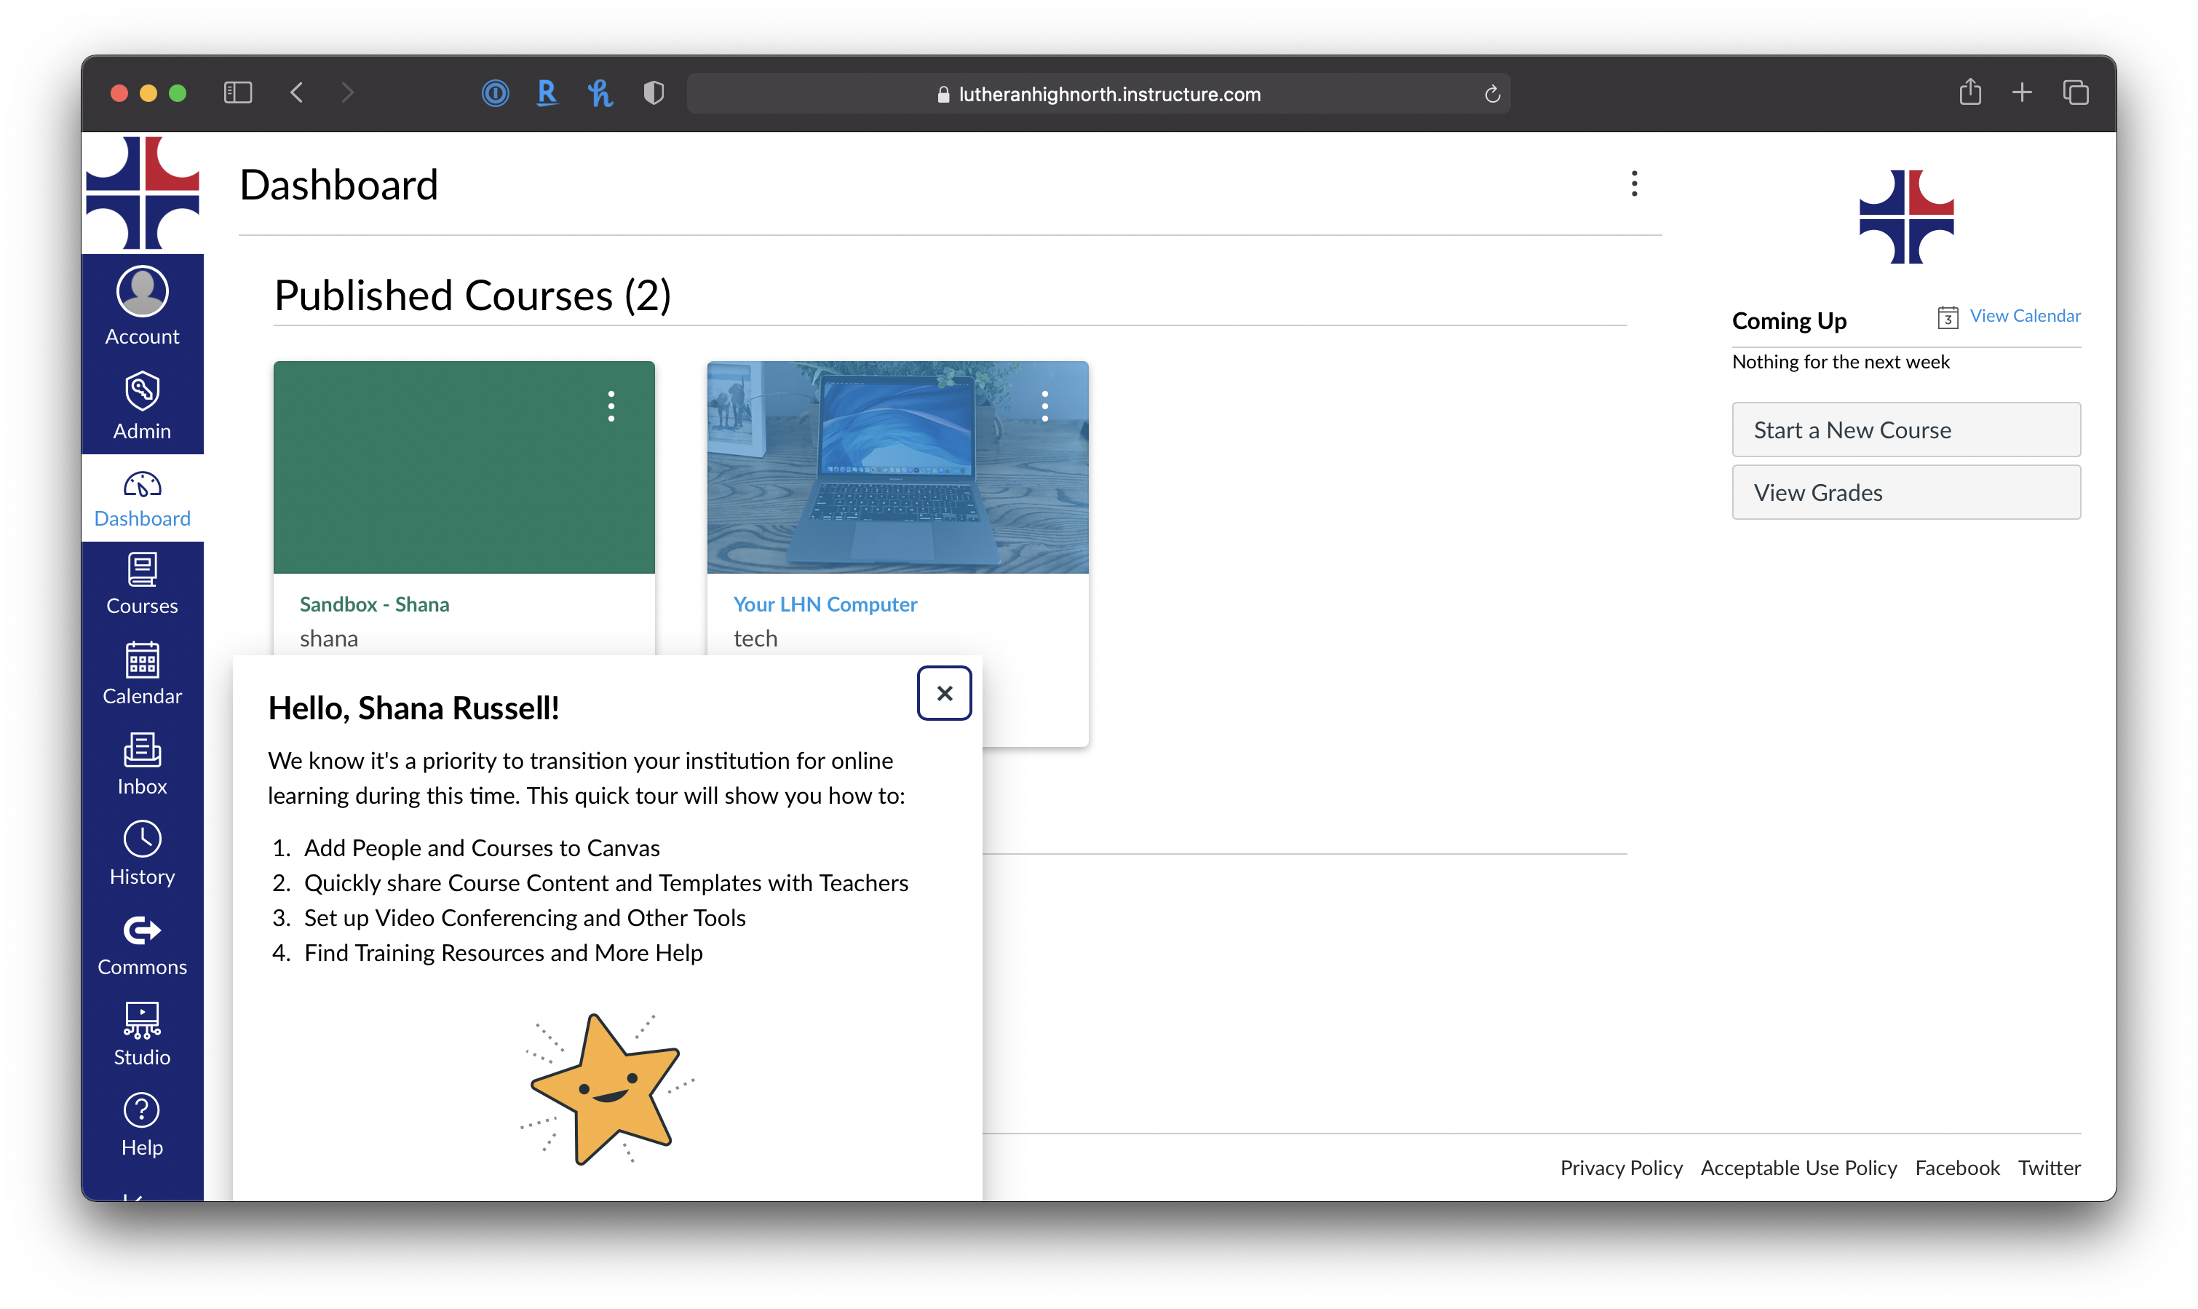Open the Help menu
Viewport: 2198px width, 1309px height.
[142, 1125]
